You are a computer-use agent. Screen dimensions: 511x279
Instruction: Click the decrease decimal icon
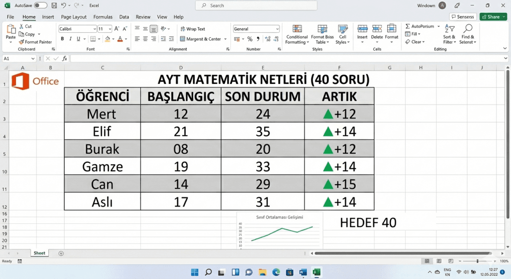coord(276,39)
